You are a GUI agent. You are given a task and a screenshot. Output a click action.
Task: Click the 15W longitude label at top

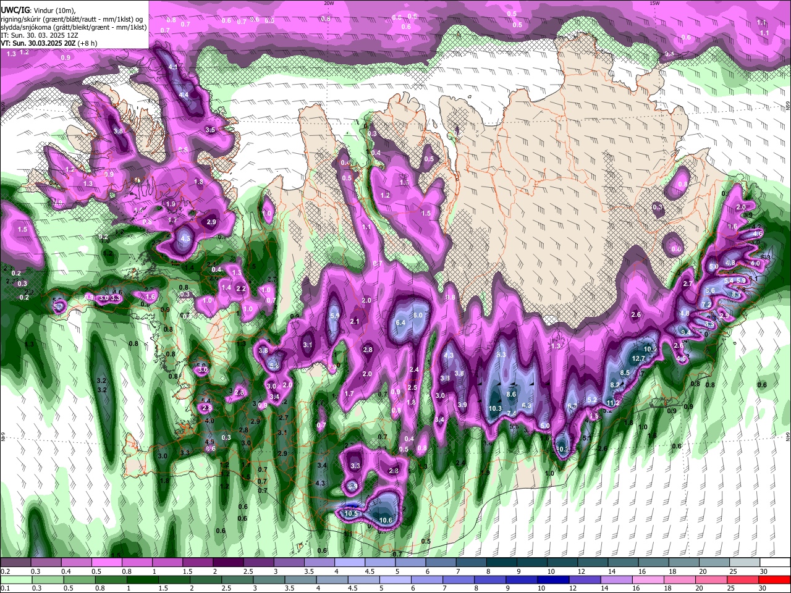pyautogui.click(x=654, y=3)
